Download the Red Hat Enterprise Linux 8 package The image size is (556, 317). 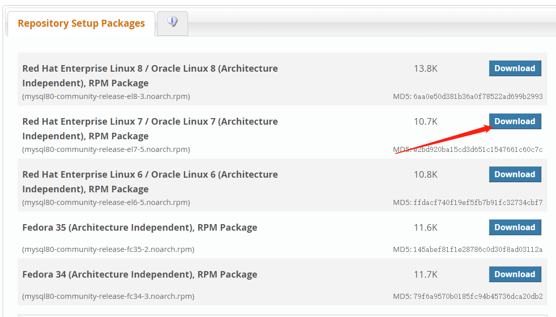coord(515,68)
